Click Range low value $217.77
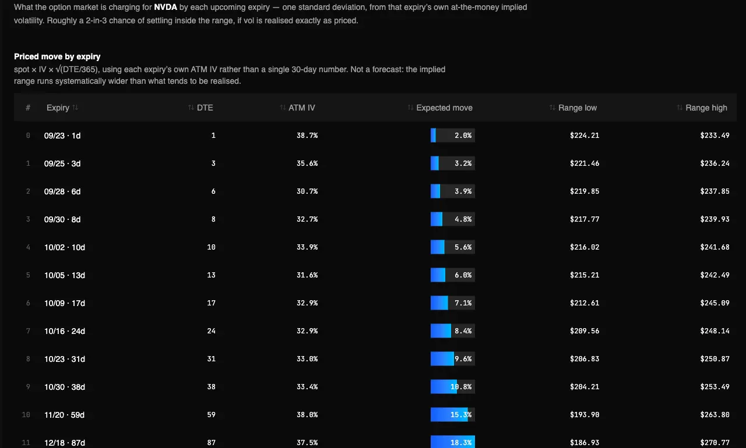Image resolution: width=746 pixels, height=448 pixels. point(585,219)
